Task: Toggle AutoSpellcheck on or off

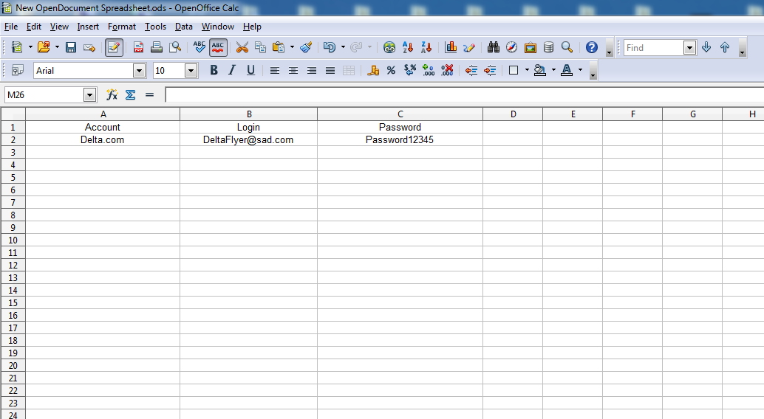Action: (x=218, y=47)
